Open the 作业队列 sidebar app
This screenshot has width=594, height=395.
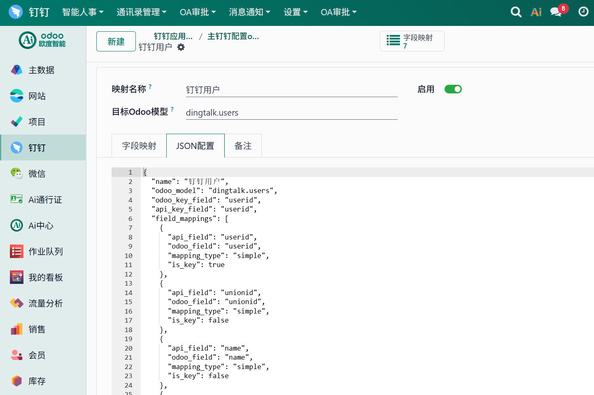click(43, 251)
